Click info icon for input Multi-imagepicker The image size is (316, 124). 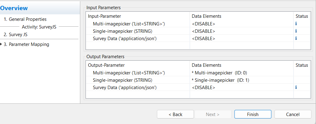coord(296,24)
